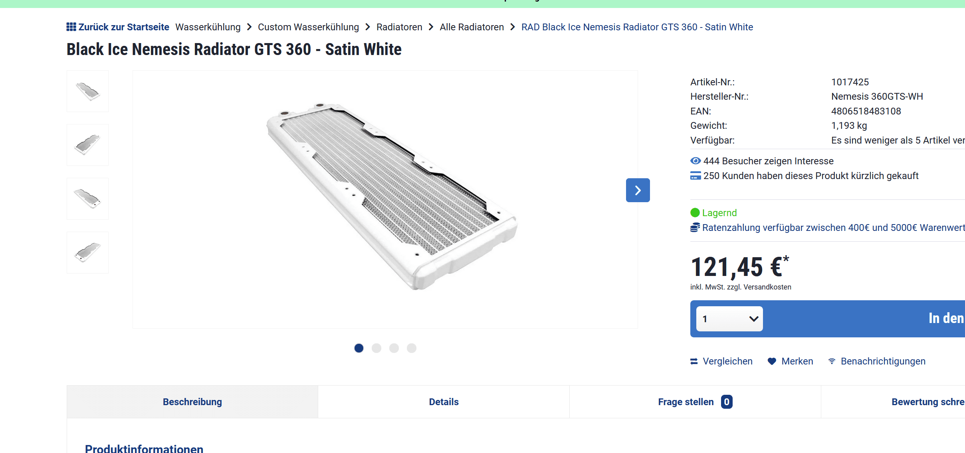Select the third carousel dot indicator
The image size is (965, 453).
pos(394,348)
